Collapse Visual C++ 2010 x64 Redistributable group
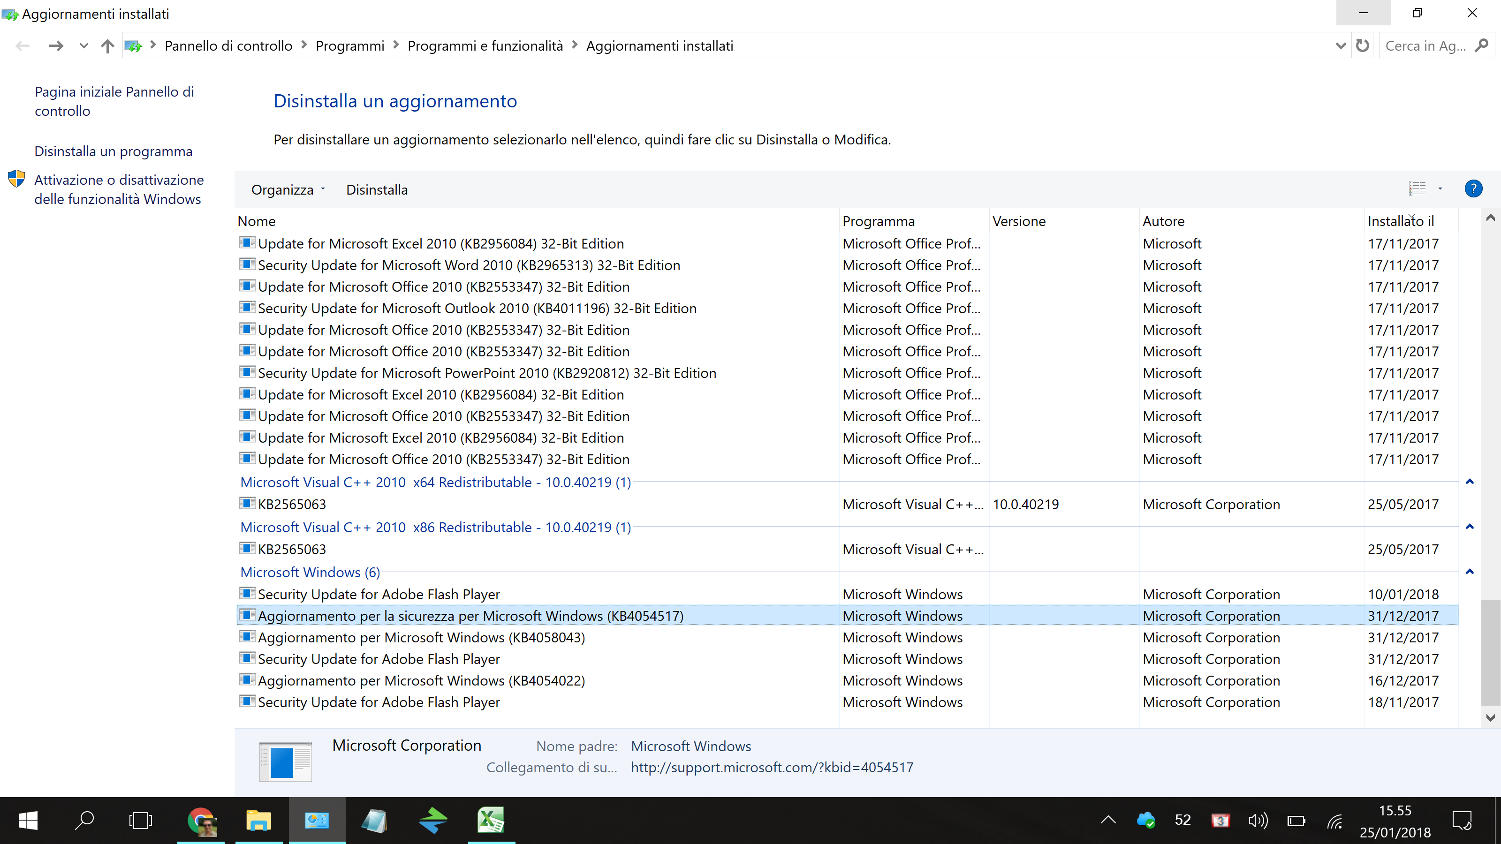1501x844 pixels. pos(1470,482)
